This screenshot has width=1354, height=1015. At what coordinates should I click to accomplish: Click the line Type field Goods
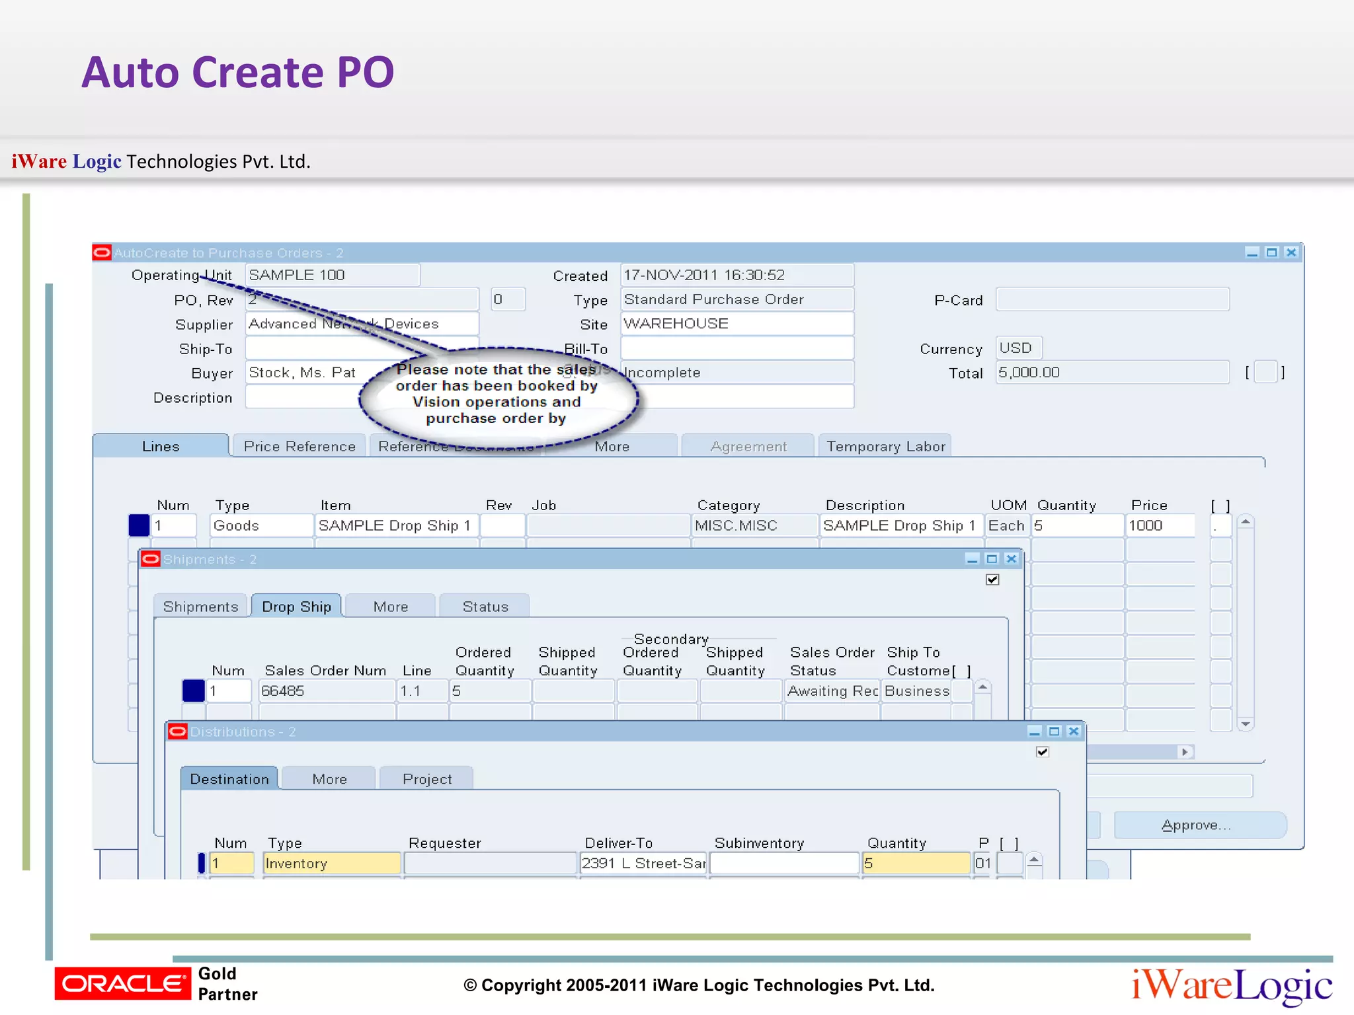tap(262, 525)
